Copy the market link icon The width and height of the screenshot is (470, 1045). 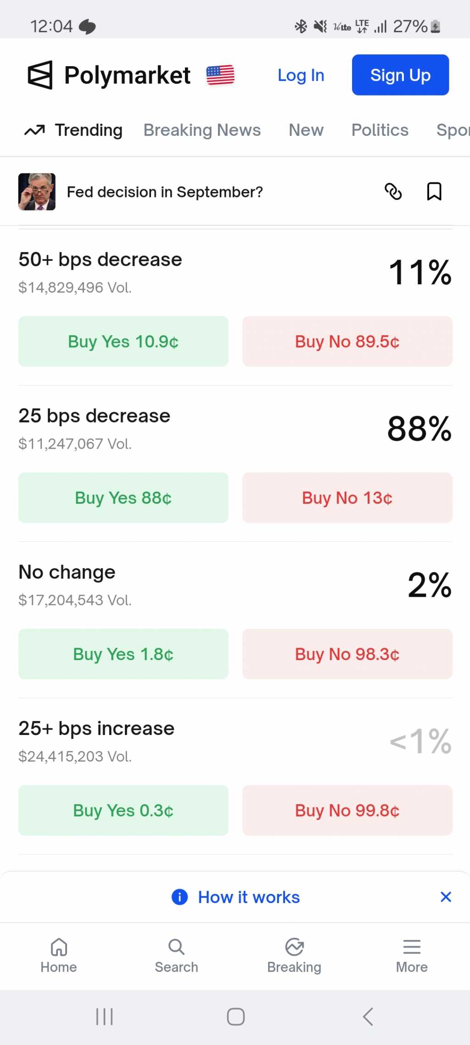click(393, 192)
